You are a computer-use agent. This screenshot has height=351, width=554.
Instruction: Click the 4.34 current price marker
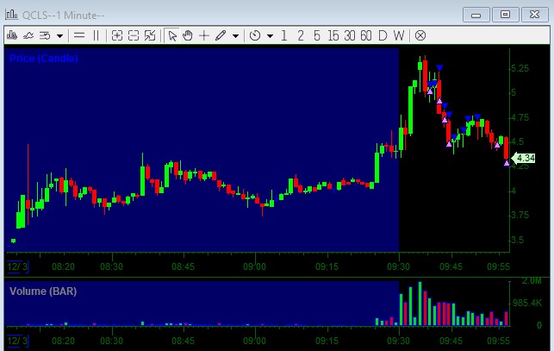524,158
